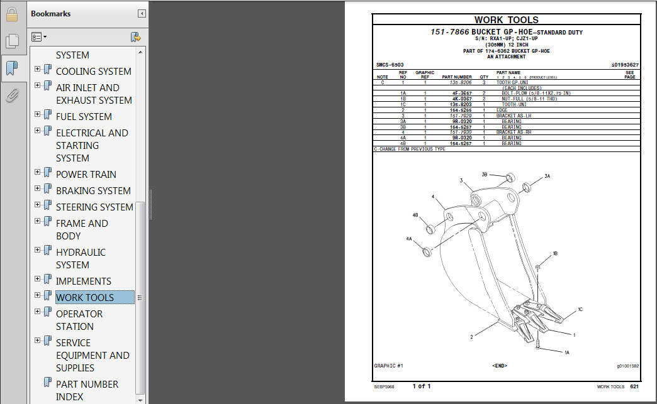Image resolution: width=657 pixels, height=404 pixels.
Task: Expand the WORK TOOLS bookmark
Action: [37, 295]
